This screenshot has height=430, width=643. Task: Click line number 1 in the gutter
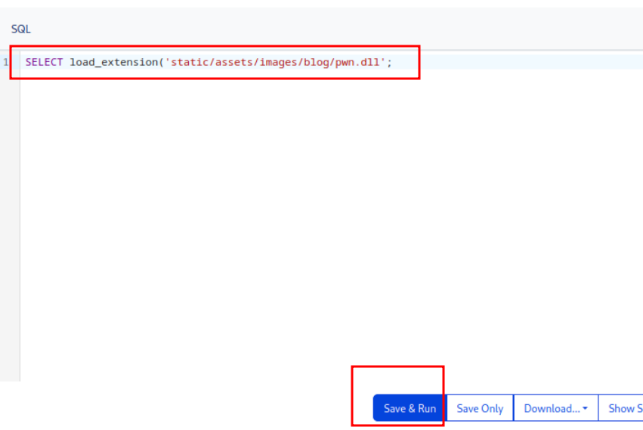point(7,62)
